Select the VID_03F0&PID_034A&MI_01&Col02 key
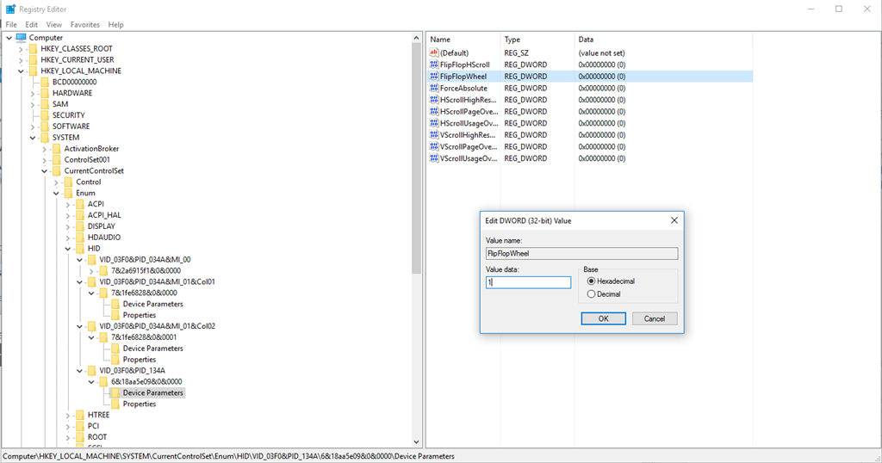 point(158,326)
